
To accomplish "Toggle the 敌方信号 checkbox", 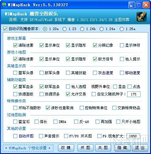I will (x=95, y=59).
